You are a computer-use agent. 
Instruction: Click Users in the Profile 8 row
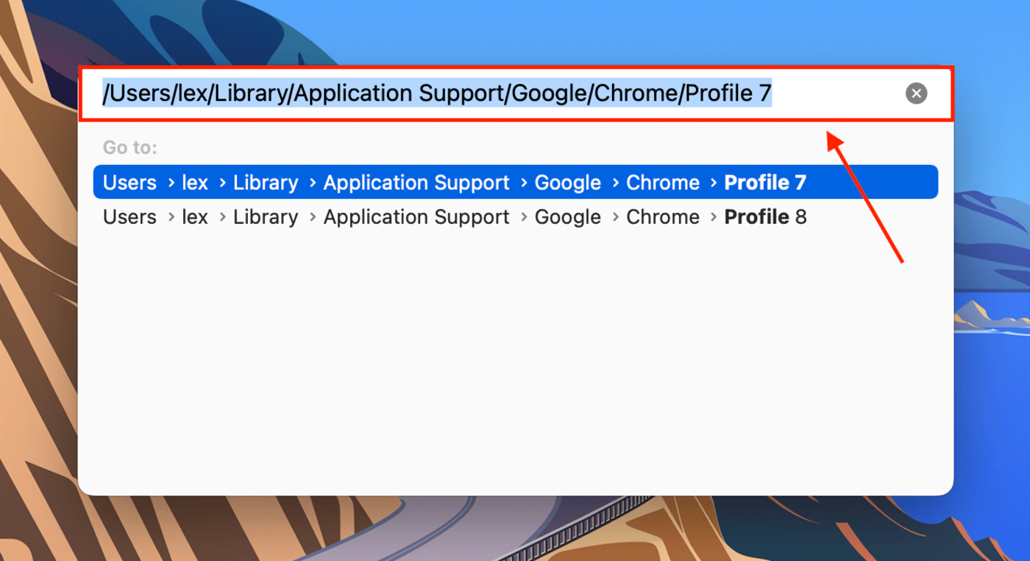129,216
